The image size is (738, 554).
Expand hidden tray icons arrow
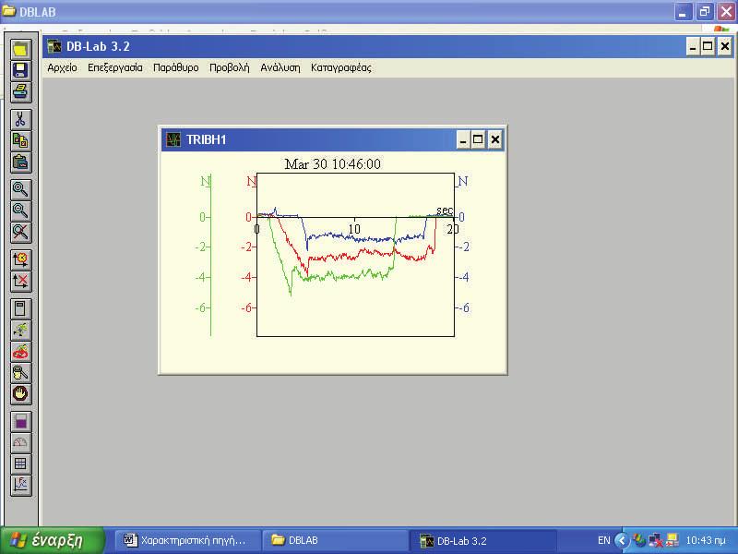(x=622, y=540)
